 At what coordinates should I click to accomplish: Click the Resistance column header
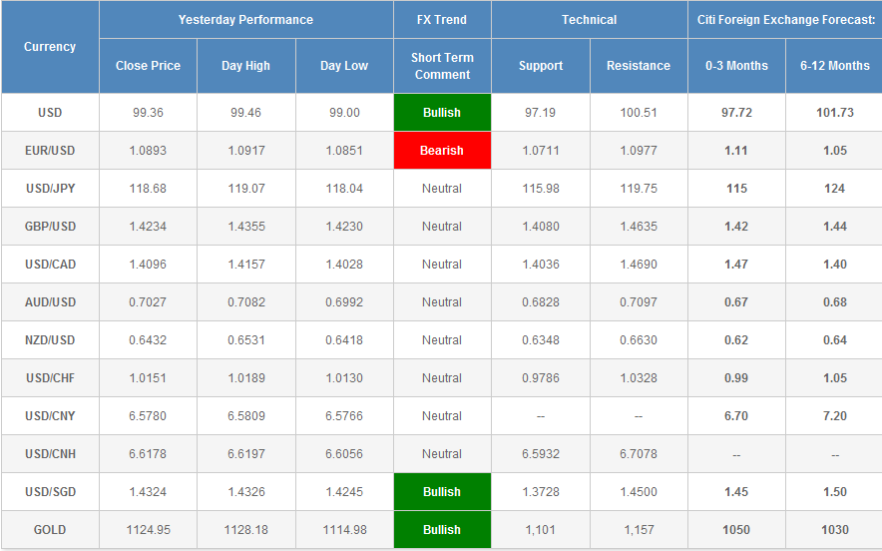click(639, 66)
